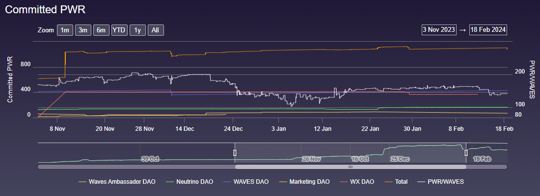Viewport: 540px width, 196px height.
Task: Choose the 1y zoom range
Action: click(137, 30)
